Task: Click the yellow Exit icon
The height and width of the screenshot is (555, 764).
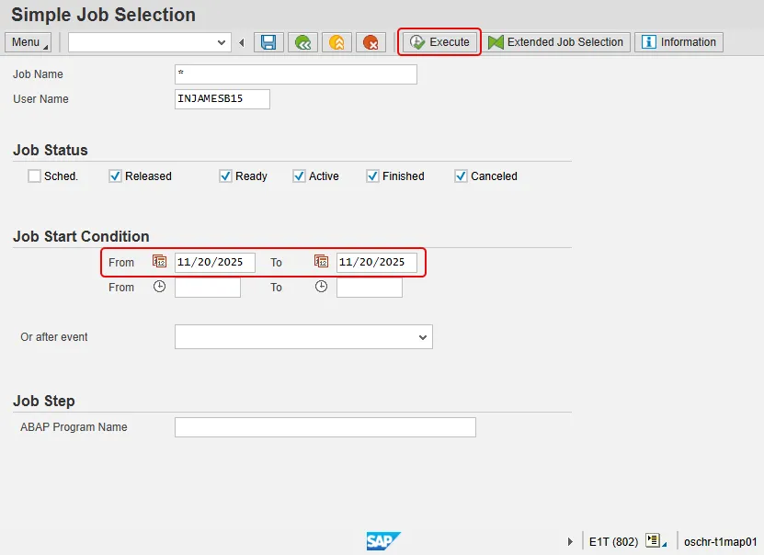Action: tap(336, 42)
